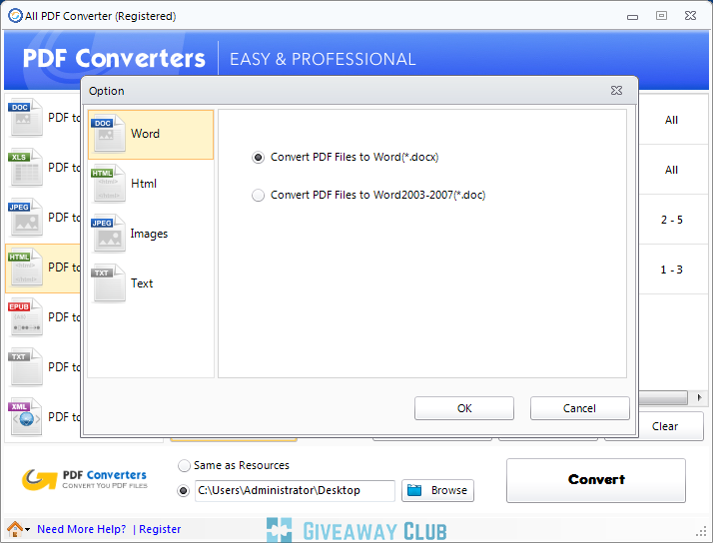This screenshot has width=713, height=543.
Task: Maximize the All PDF Converter window
Action: pyautogui.click(x=662, y=16)
